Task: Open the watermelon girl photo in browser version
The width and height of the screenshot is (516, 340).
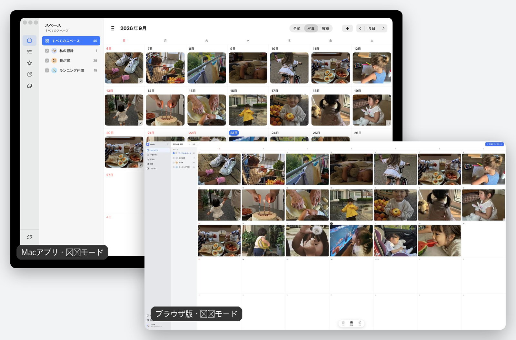Action: (439, 241)
